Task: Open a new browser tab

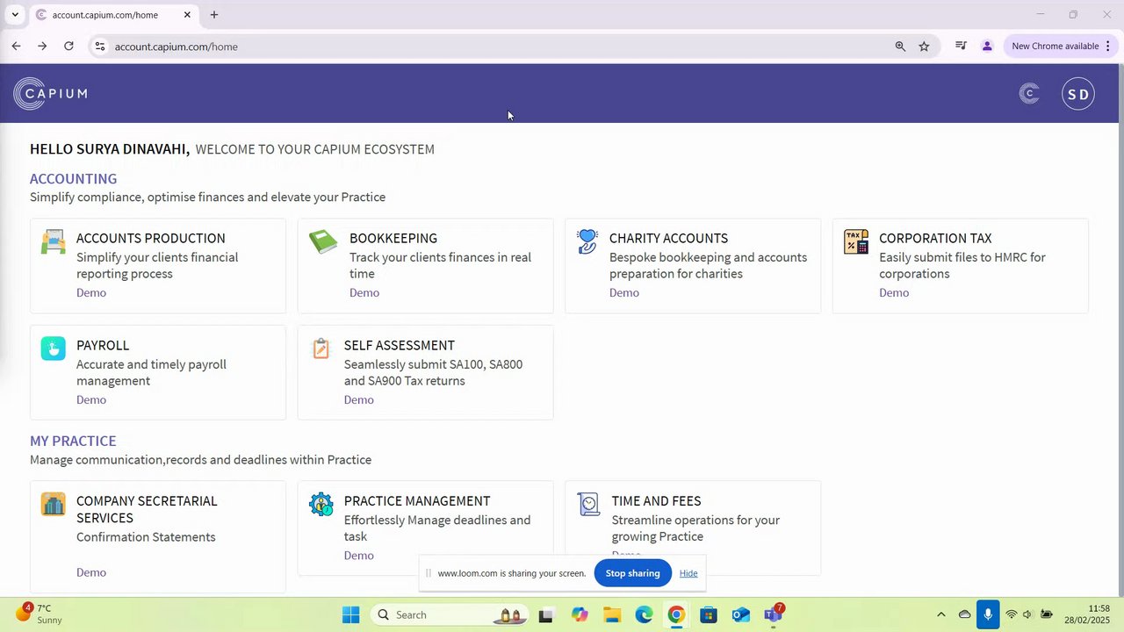Action: pyautogui.click(x=214, y=15)
